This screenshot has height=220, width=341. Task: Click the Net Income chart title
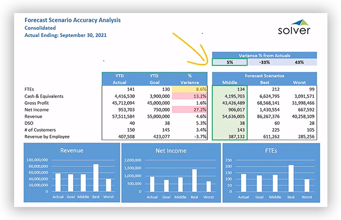pos(171,151)
